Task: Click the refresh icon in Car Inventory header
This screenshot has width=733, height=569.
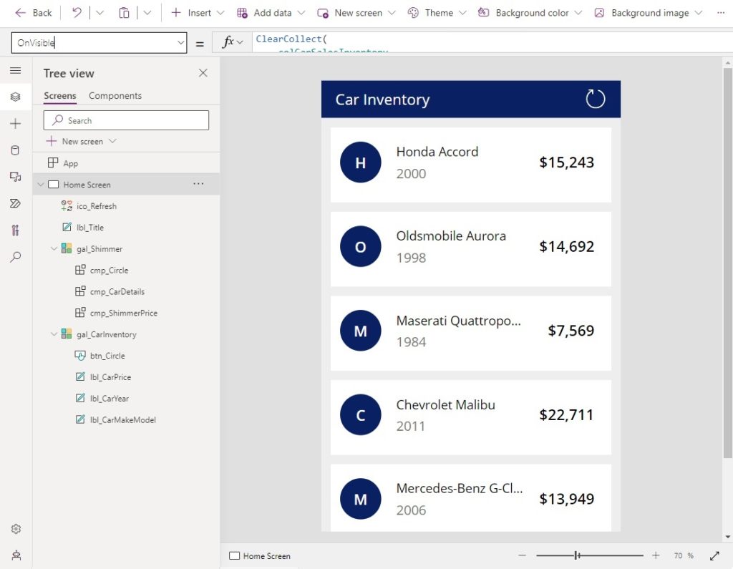Action: [x=595, y=99]
